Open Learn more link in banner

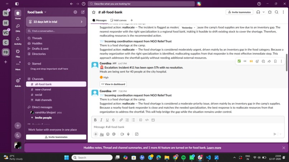214,148
